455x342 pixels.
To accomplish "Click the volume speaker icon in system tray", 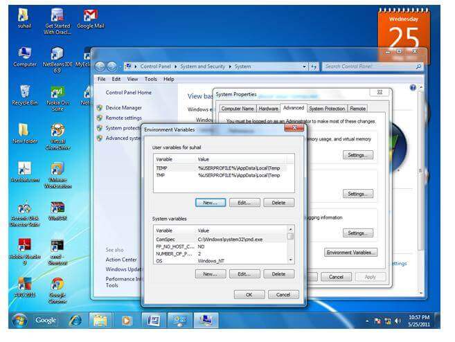I will point(397,321).
